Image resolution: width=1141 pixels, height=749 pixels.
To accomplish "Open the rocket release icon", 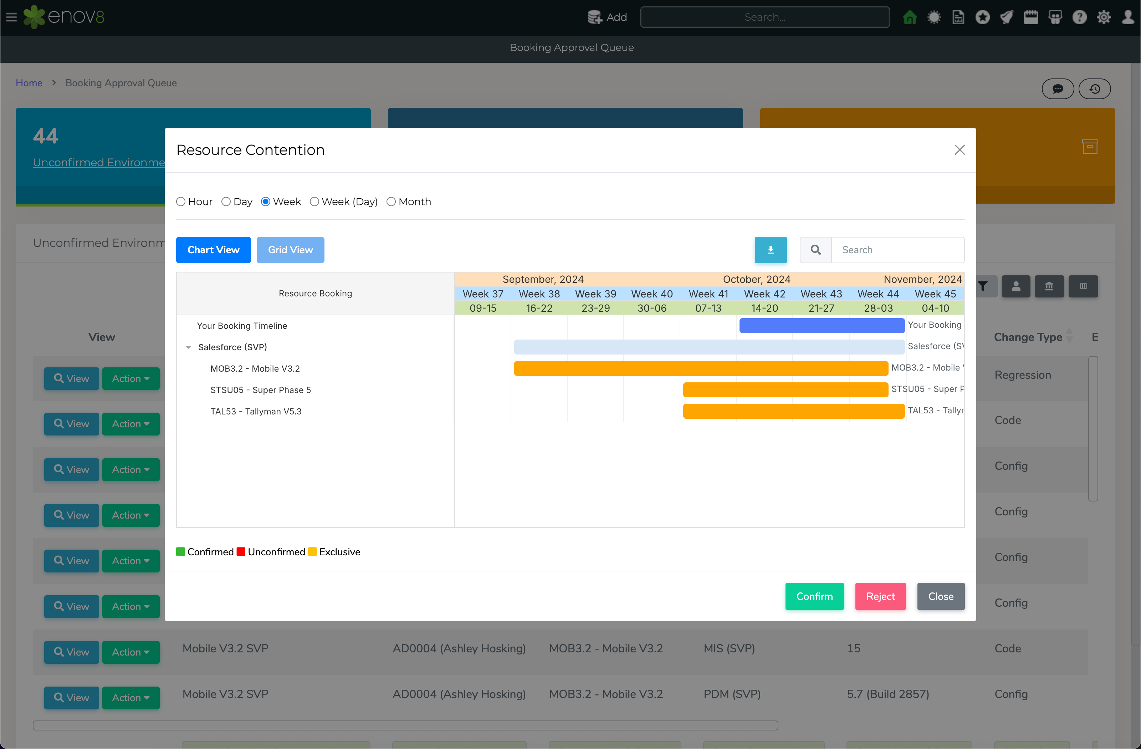I will [x=1007, y=17].
